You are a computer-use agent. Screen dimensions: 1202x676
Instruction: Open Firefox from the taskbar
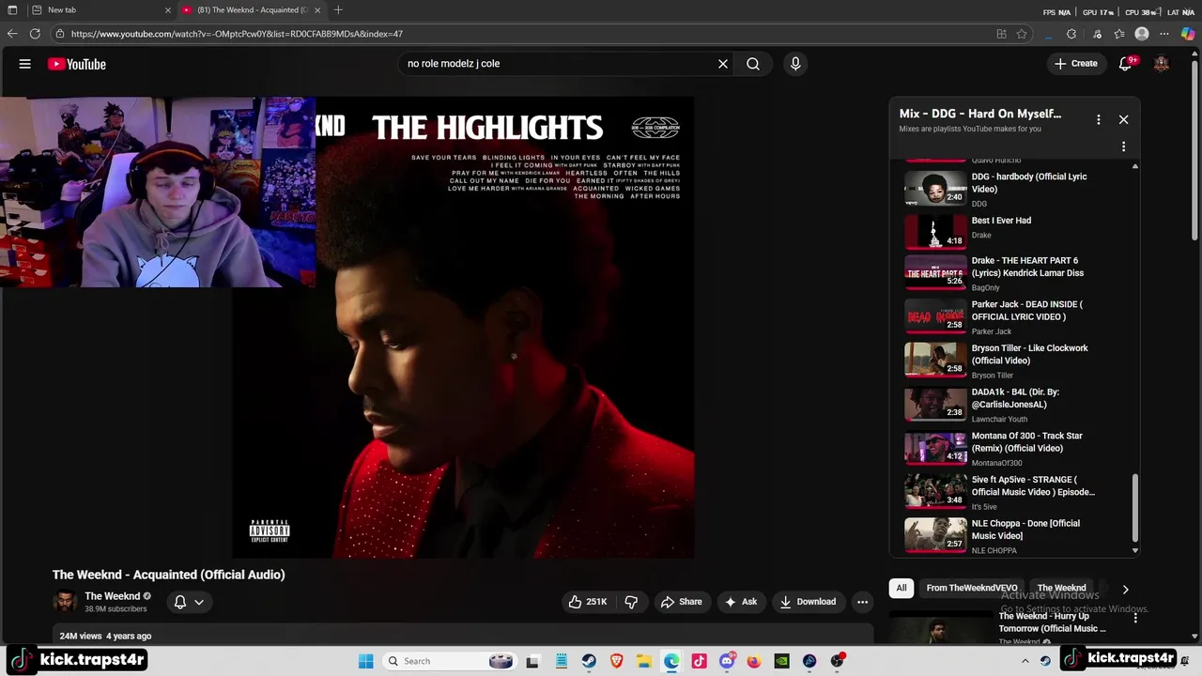[x=754, y=661]
